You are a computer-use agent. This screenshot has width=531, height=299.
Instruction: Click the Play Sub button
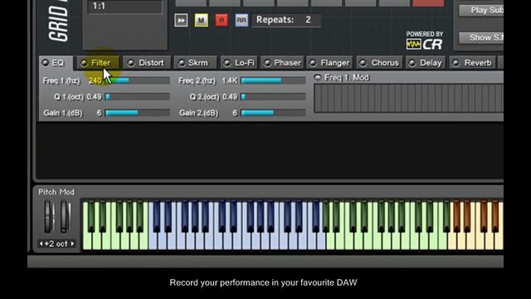(481, 11)
